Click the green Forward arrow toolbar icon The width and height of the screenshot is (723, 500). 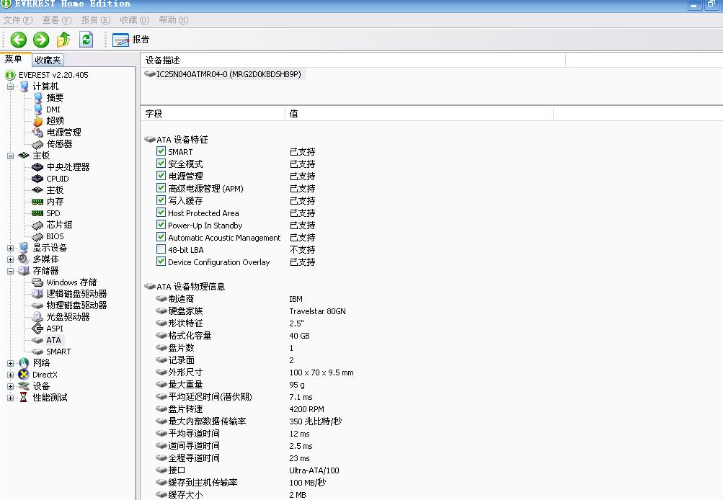pyautogui.click(x=41, y=40)
